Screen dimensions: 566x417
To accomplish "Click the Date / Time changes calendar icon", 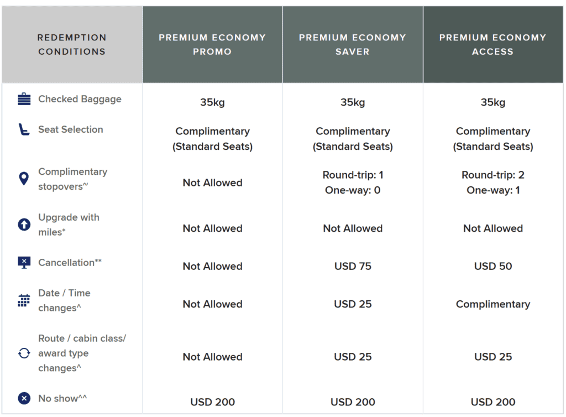I will [x=24, y=300].
